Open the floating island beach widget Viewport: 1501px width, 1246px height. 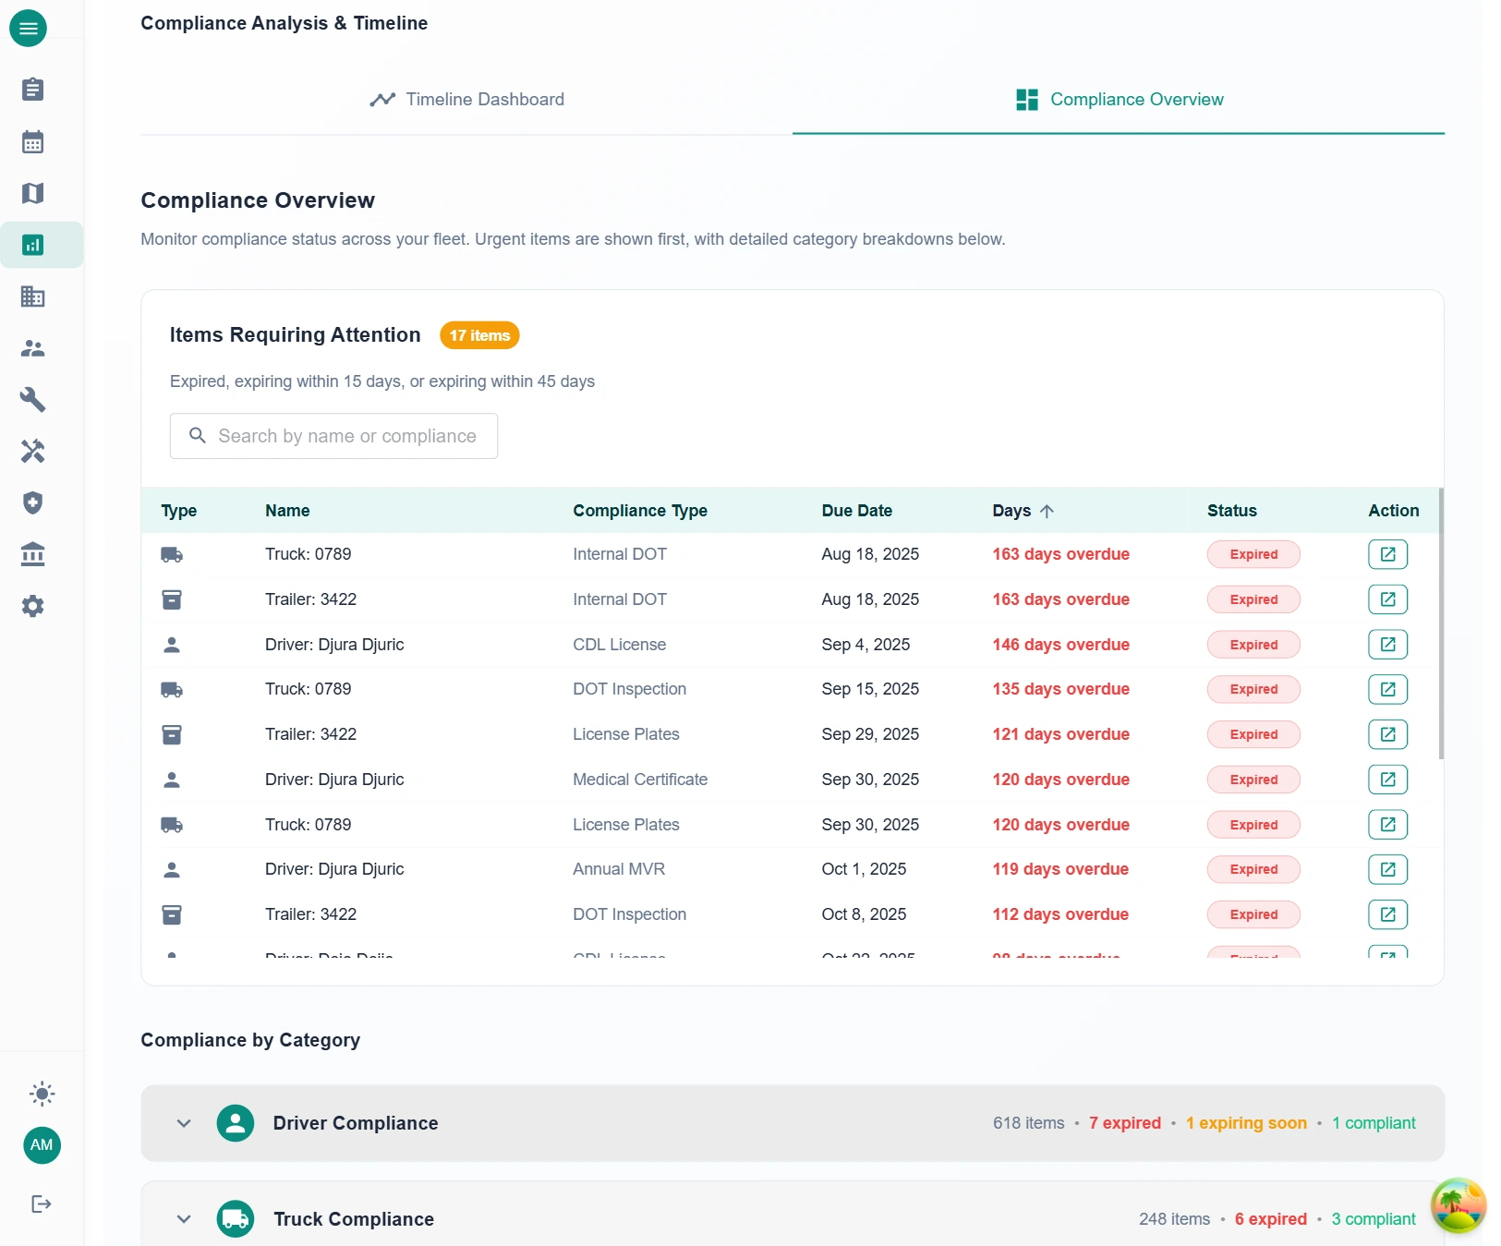pyautogui.click(x=1459, y=1205)
